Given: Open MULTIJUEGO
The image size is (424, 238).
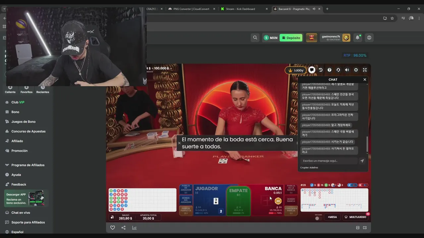Looking at the screenshot, I should 355,217.
